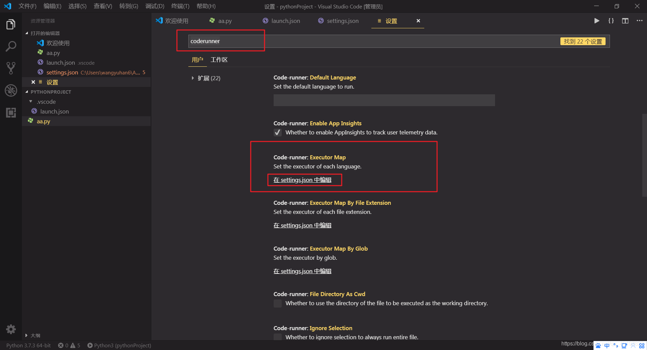This screenshot has width=647, height=350.
Task: Click the Baidu paw tray icon
Action: 598,346
